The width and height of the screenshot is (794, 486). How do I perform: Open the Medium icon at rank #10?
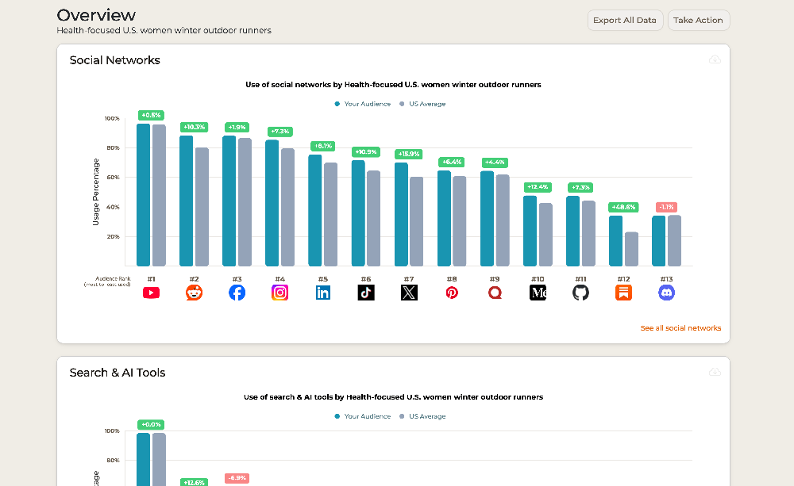point(538,292)
